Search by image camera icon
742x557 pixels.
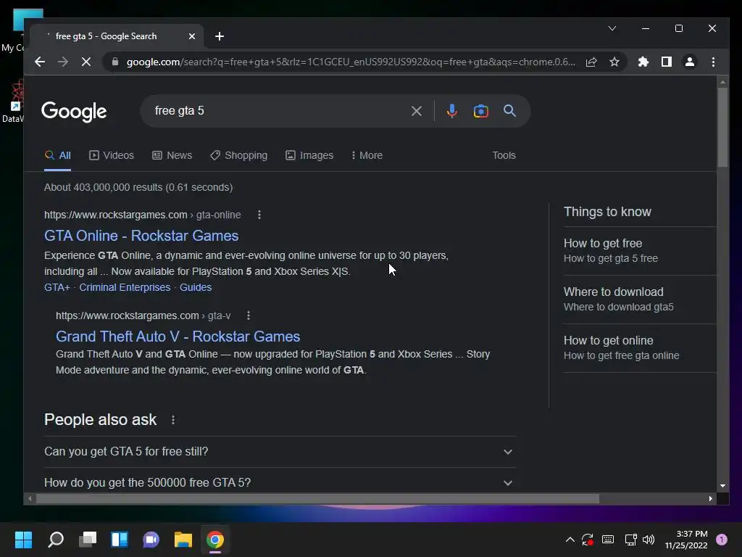[481, 111]
